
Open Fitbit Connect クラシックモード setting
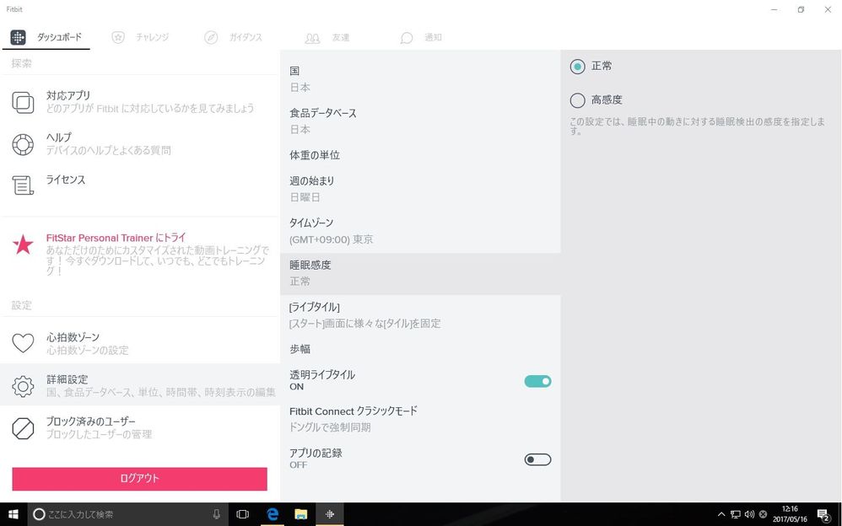[x=420, y=419]
